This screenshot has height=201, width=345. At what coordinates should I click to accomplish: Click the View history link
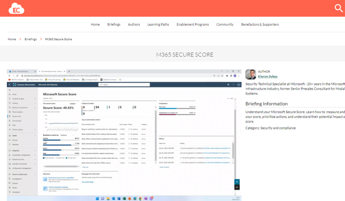click(164, 167)
